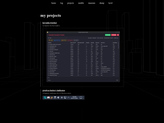Visit the museum page
Screen dimensions: 164x123
tap(92, 3)
